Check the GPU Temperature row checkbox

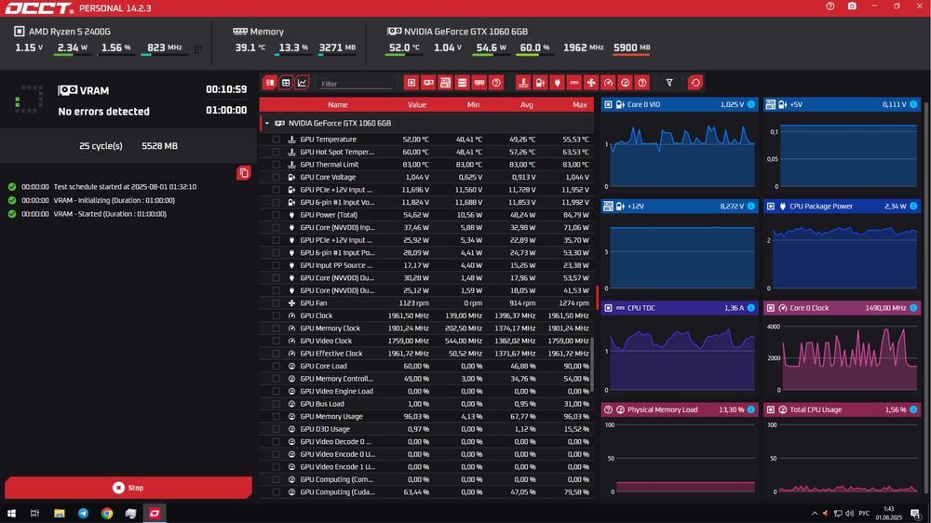coord(277,140)
